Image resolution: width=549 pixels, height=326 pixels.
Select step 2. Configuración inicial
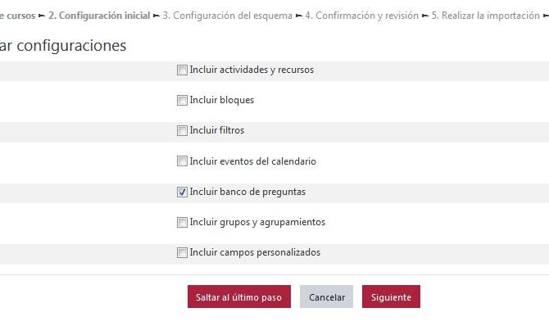pyautogui.click(x=99, y=16)
